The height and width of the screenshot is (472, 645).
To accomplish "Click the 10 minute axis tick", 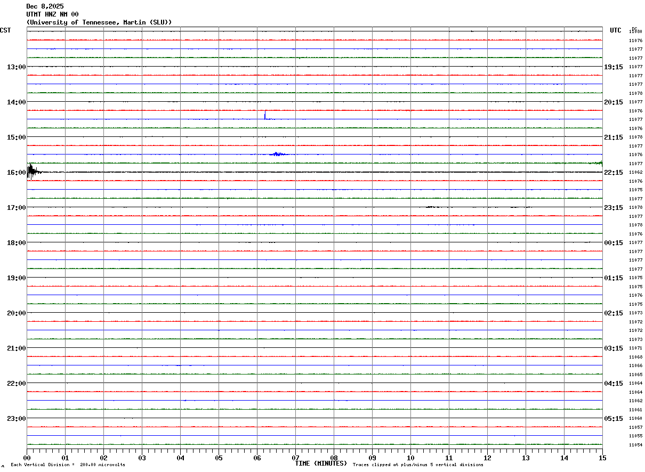I will 410,458.
